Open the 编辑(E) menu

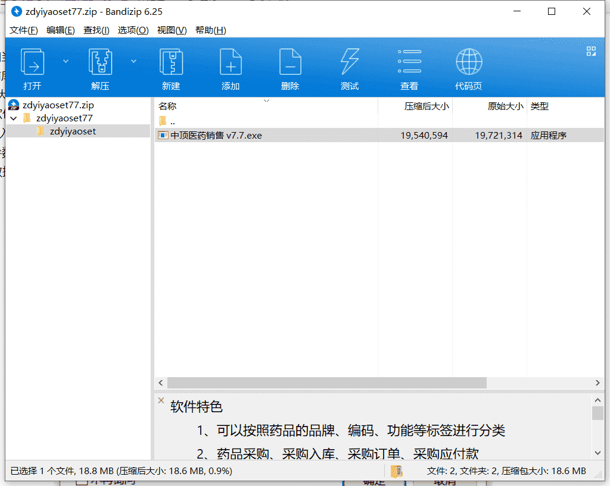[x=60, y=30]
